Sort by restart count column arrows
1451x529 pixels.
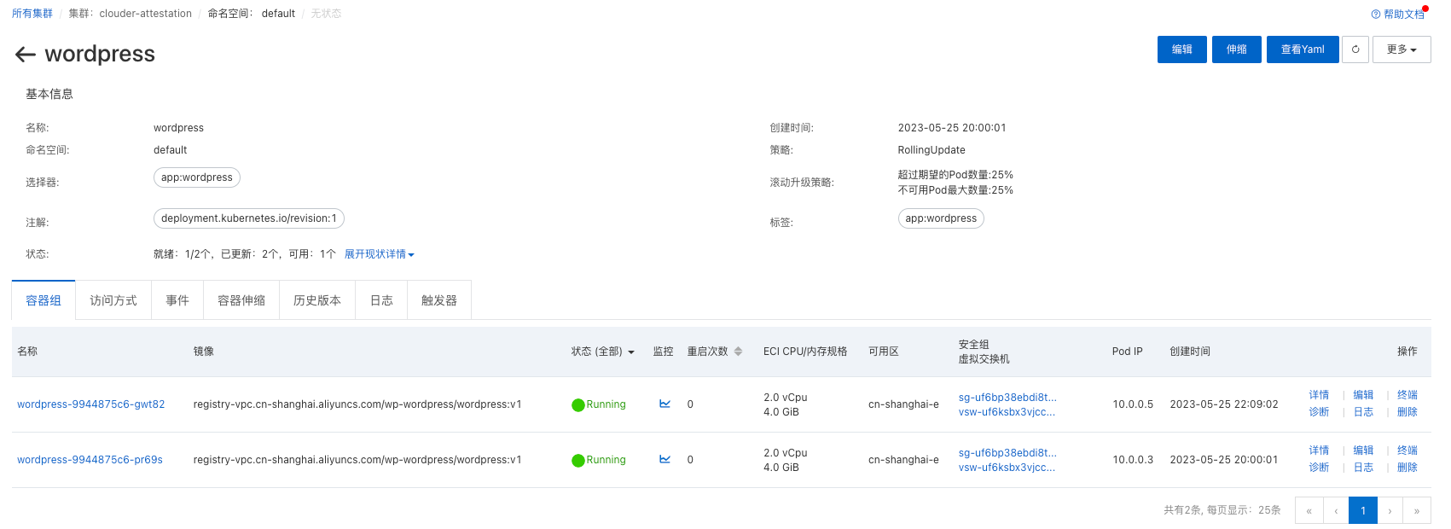tap(738, 352)
